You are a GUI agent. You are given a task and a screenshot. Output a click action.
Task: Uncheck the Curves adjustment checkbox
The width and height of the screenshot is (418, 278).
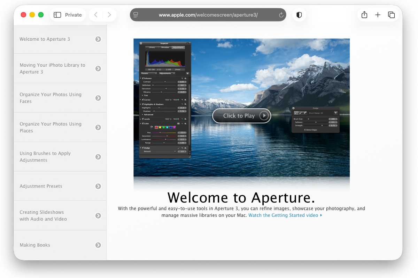[142, 100]
